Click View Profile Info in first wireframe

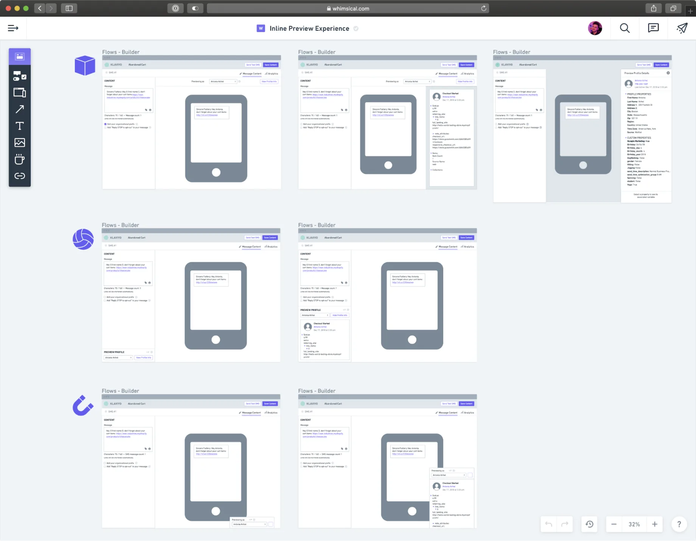[x=269, y=81]
